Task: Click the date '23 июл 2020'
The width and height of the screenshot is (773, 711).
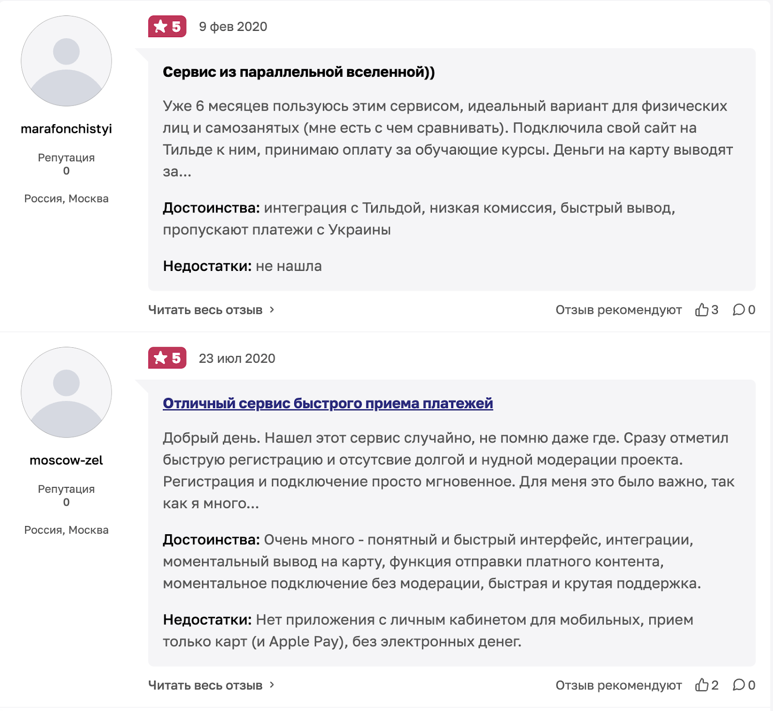Action: (x=237, y=358)
